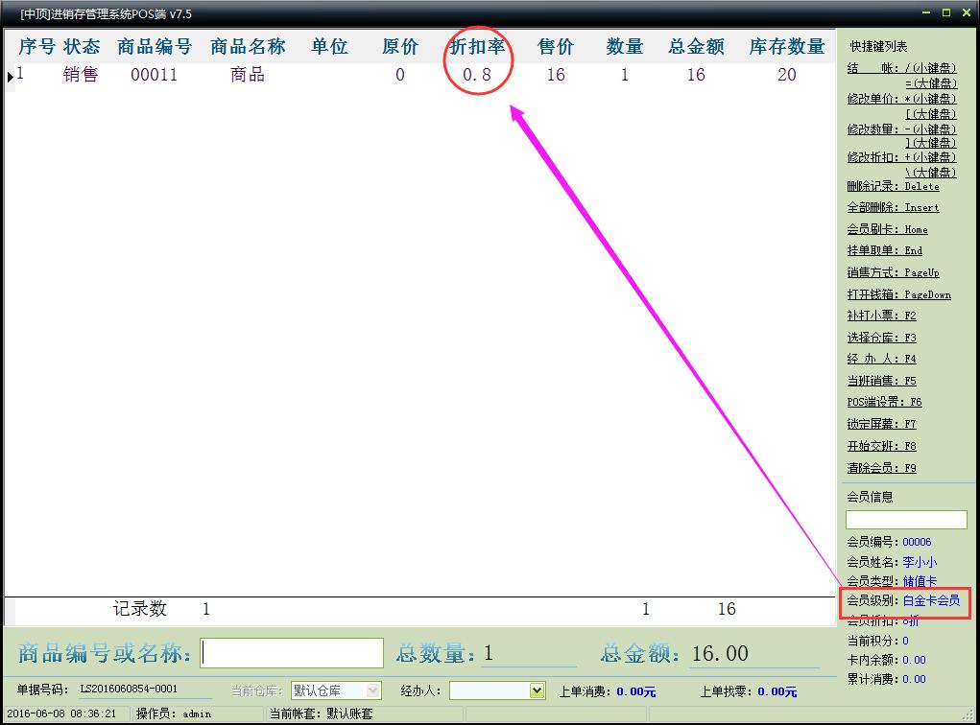
Task: Click the 会员信息 member search box
Action: [906, 520]
